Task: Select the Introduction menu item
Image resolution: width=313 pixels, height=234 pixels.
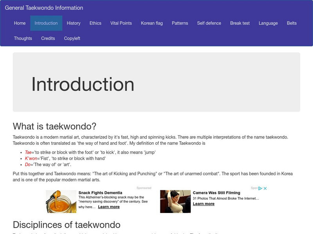Action: point(47,23)
